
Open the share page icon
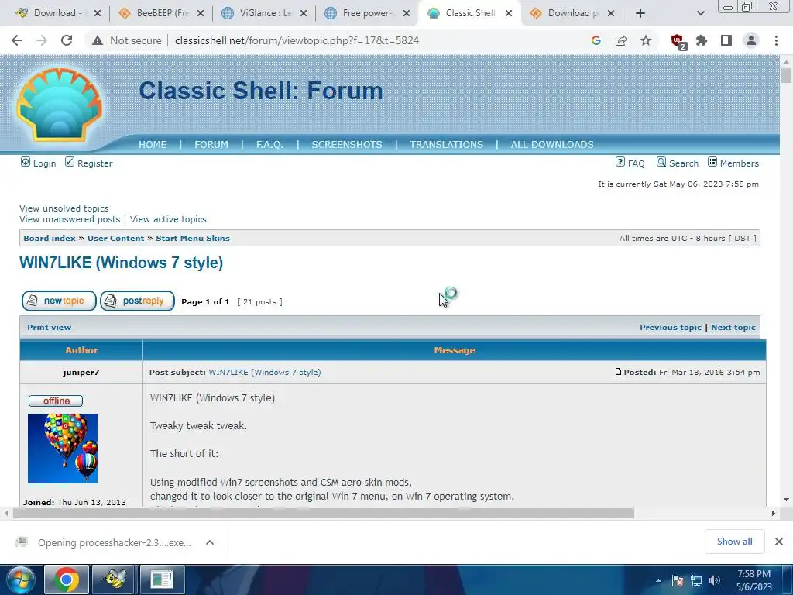coord(621,40)
